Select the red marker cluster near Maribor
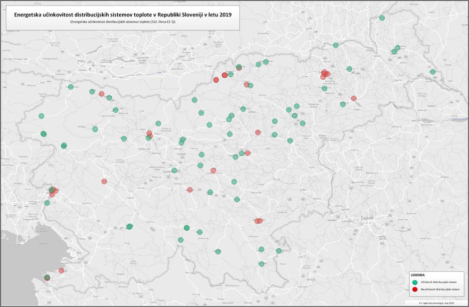This screenshot has width=469, height=307. click(x=324, y=73)
